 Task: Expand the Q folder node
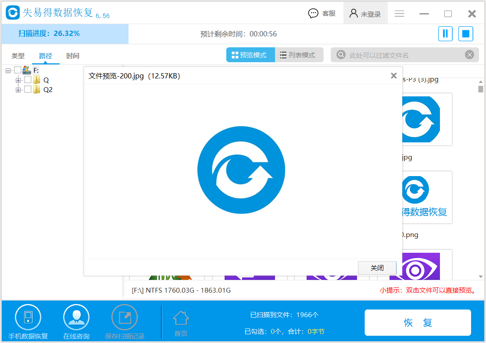tap(18, 80)
